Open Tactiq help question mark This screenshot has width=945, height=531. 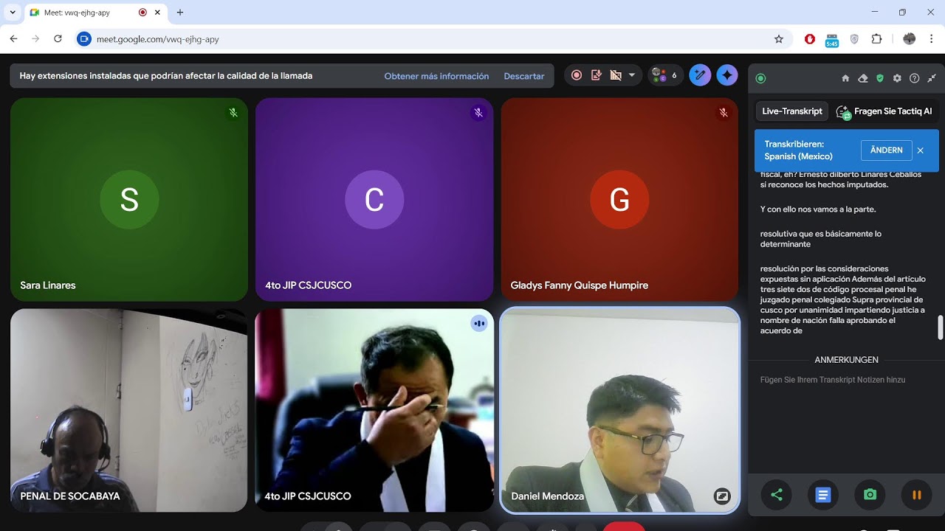tap(915, 78)
